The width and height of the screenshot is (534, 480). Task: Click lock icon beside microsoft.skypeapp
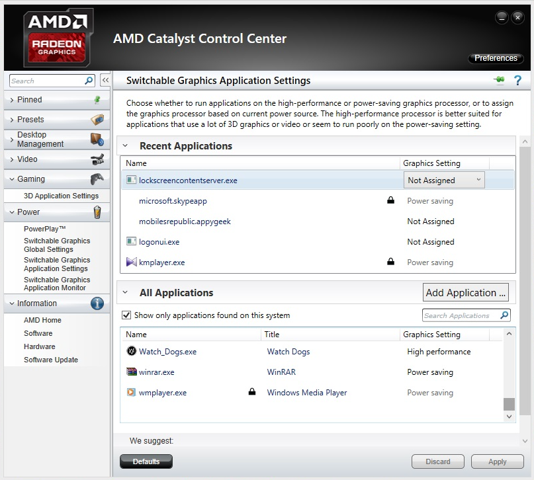point(390,200)
